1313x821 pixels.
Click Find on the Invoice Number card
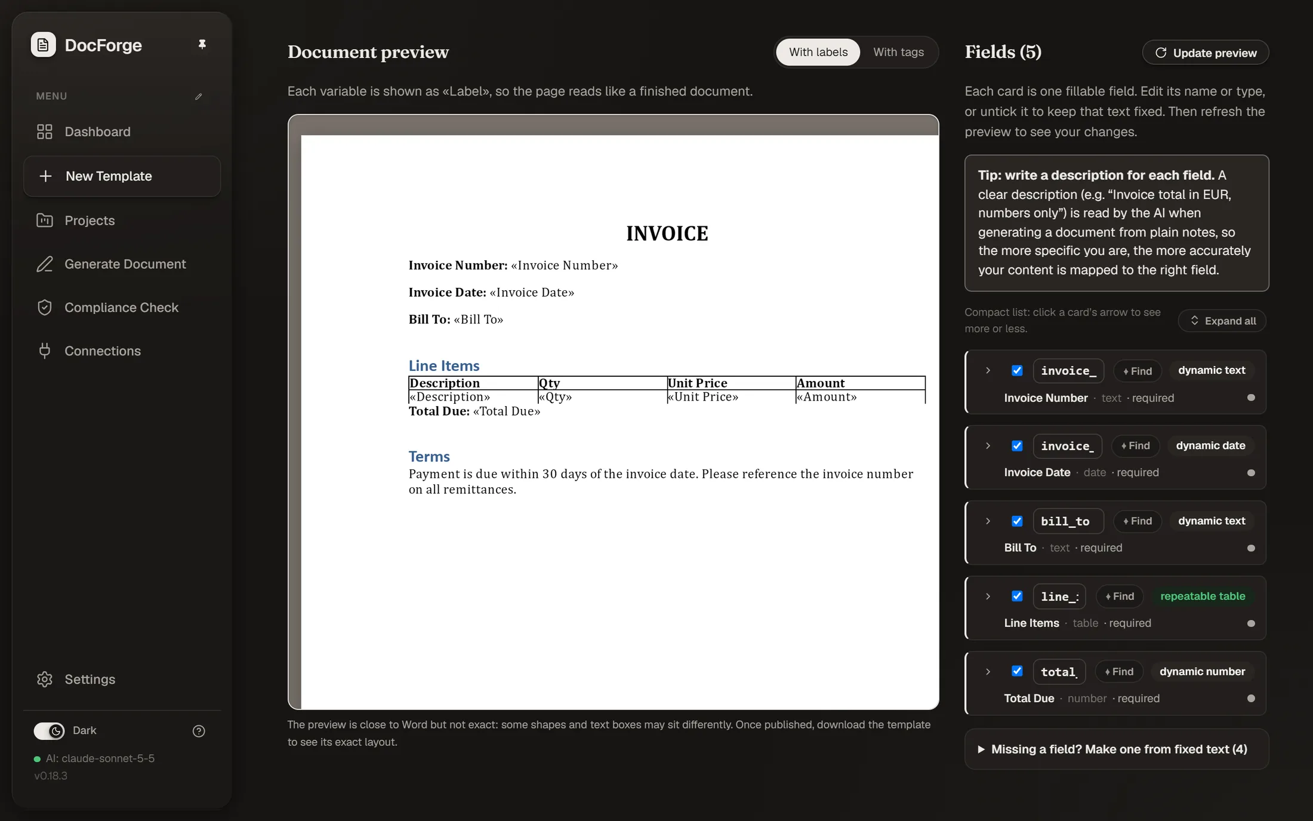click(x=1138, y=371)
